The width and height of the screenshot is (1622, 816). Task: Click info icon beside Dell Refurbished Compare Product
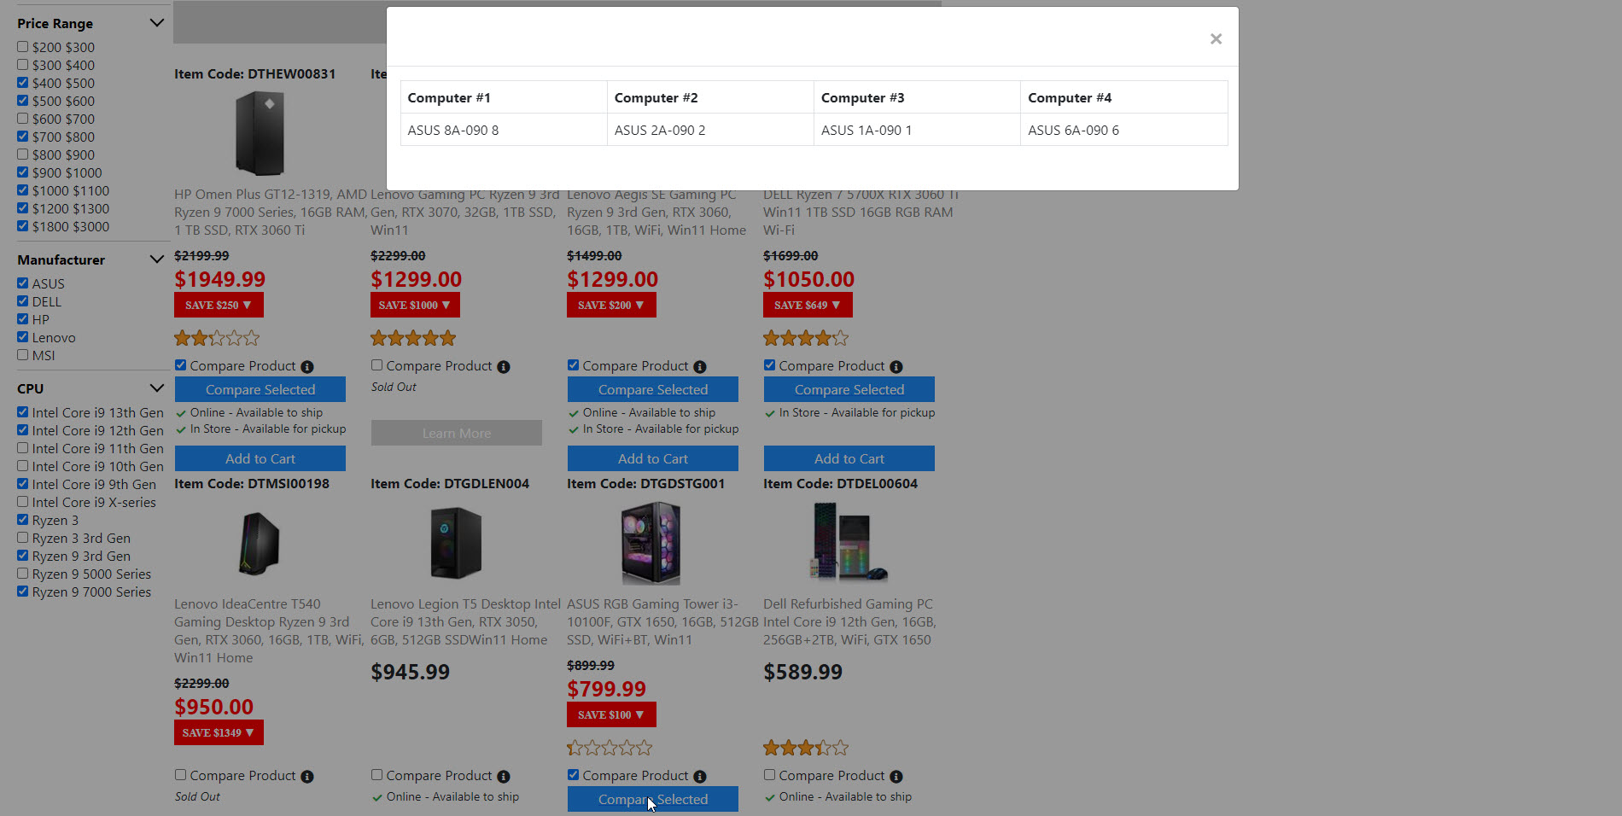coord(896,777)
